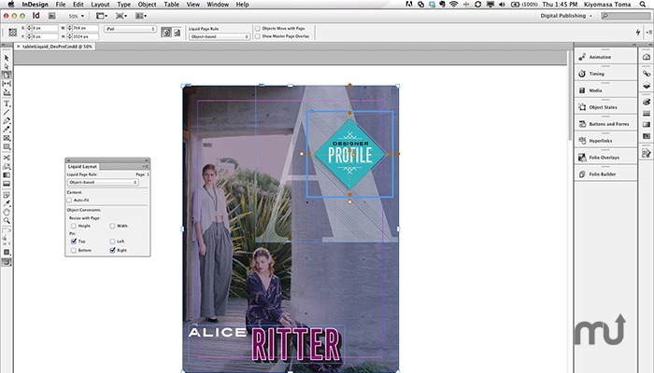
Task: Click the H height input field
Action: pos(86,36)
